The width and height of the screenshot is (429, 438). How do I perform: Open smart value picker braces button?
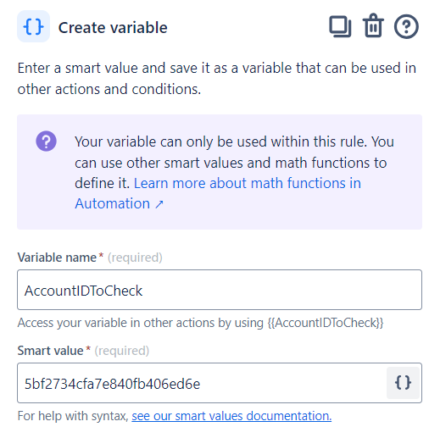pyautogui.click(x=403, y=383)
